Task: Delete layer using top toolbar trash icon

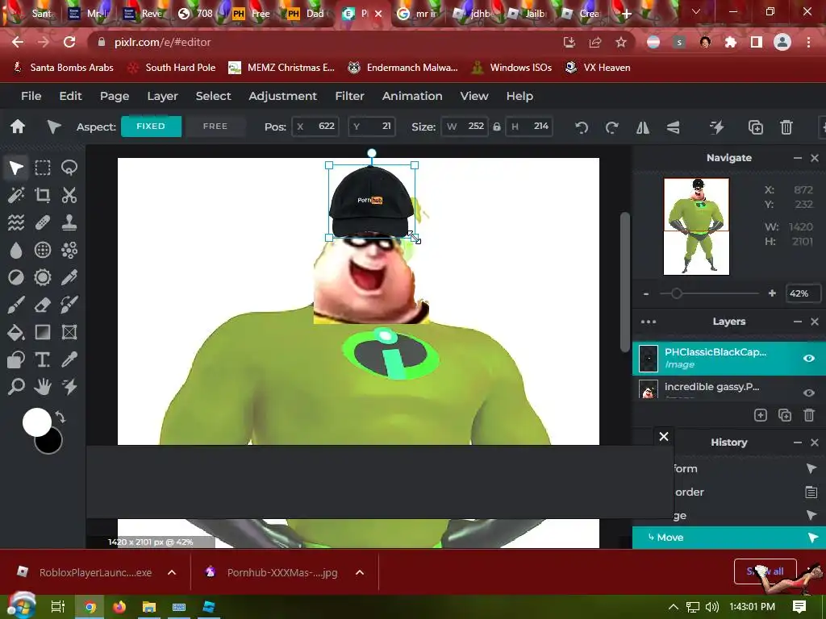Action: click(786, 127)
